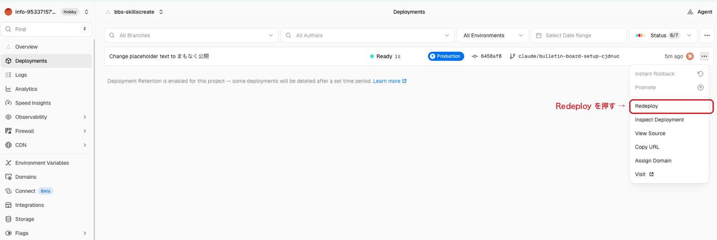Open the All Branches dropdown
Viewport: 717px width, 240px height.
pos(191,35)
